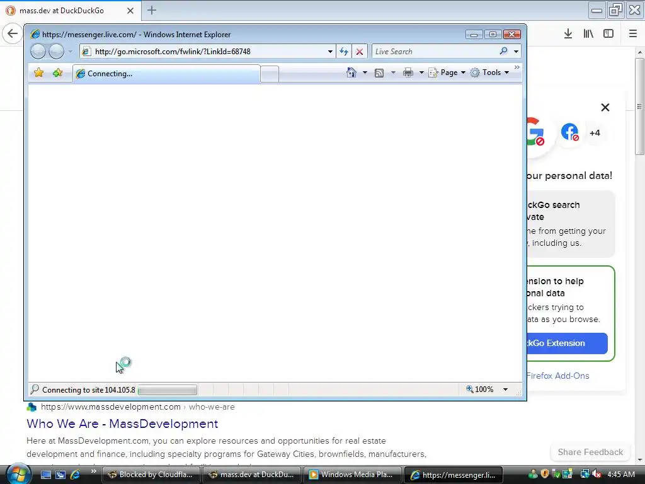Viewport: 645px width, 484px height.
Task: Expand the IE zoom level dropdown arrow
Action: [x=506, y=389]
